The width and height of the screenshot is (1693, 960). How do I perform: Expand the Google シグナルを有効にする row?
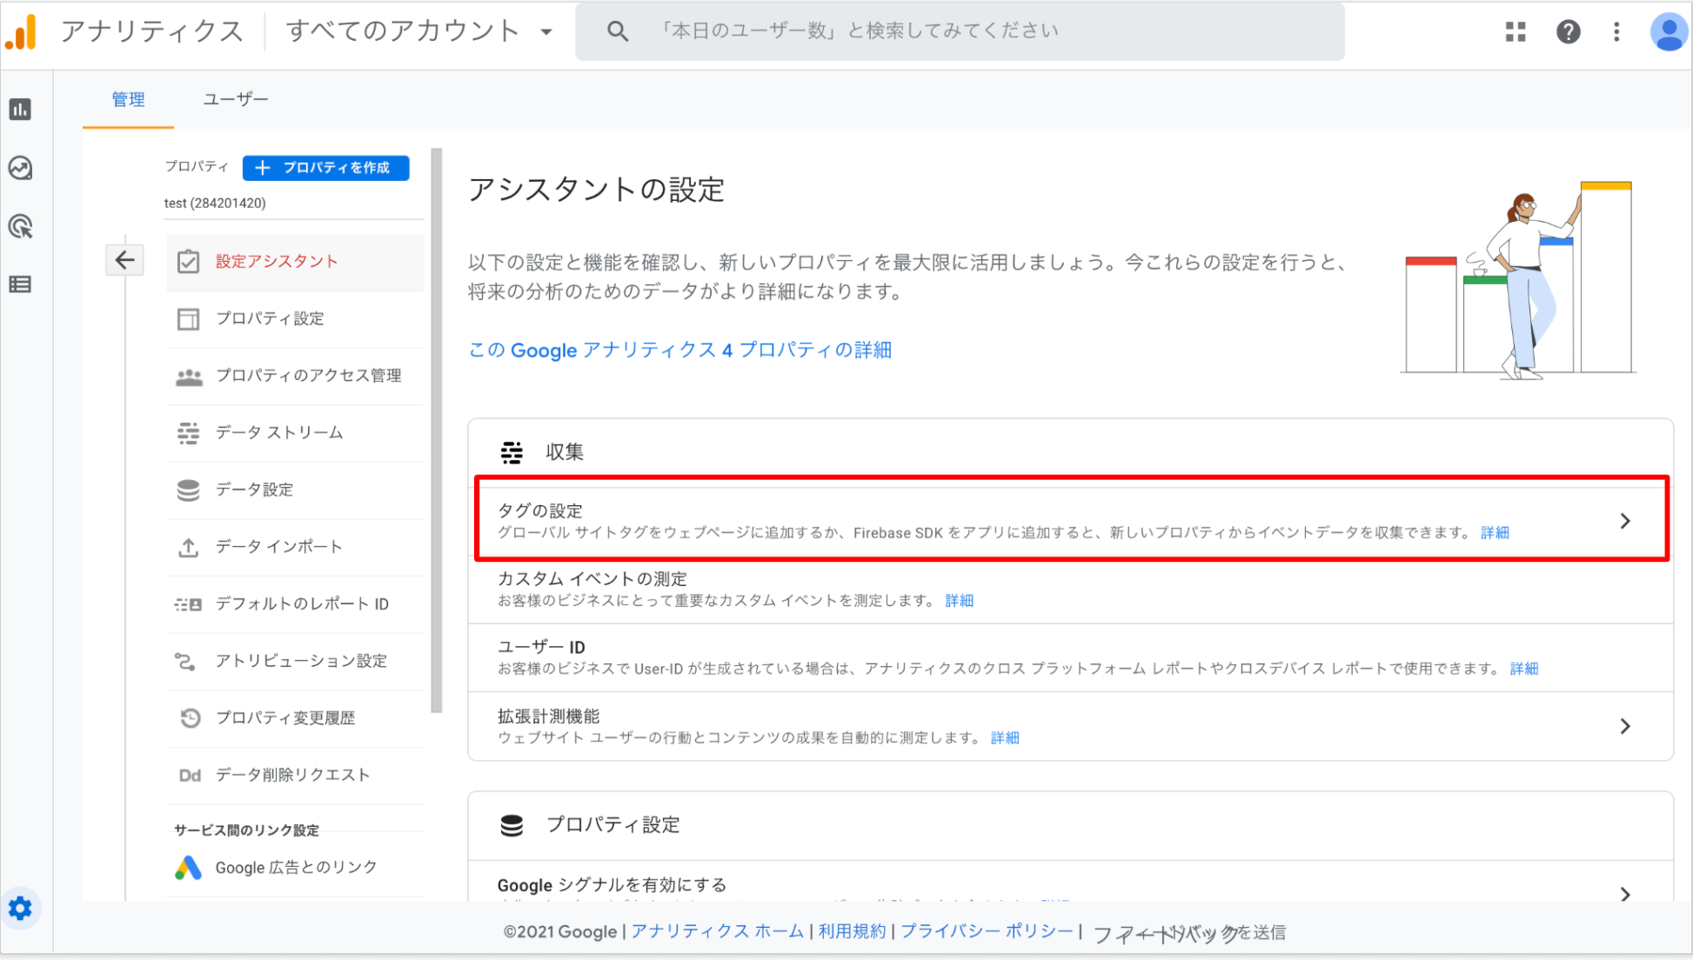point(1624,894)
